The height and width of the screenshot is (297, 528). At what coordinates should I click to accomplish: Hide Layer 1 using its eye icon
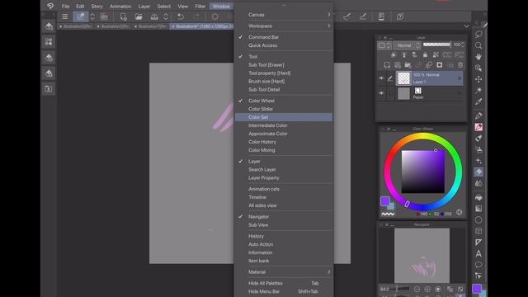(x=381, y=78)
